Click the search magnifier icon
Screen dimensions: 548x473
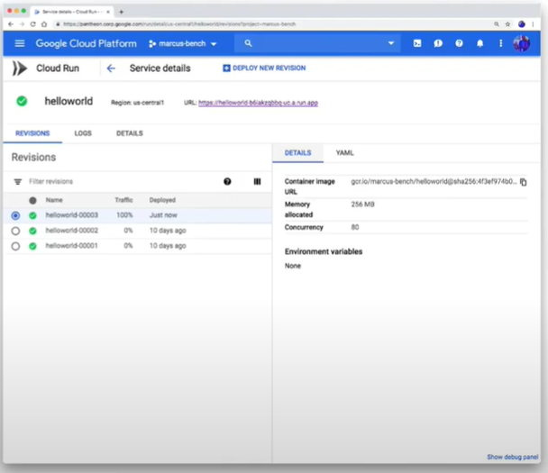[248, 43]
